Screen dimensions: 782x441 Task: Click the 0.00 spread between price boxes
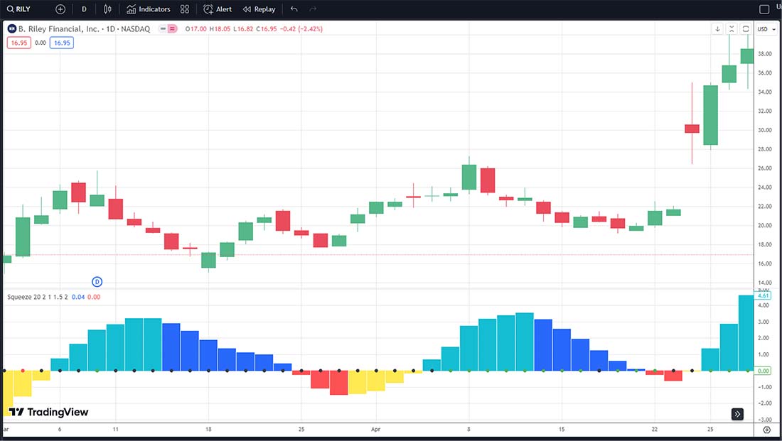[x=41, y=43]
